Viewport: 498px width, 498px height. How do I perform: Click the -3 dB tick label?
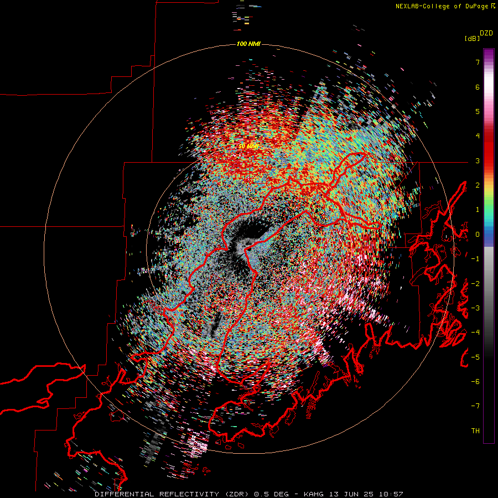(475, 308)
